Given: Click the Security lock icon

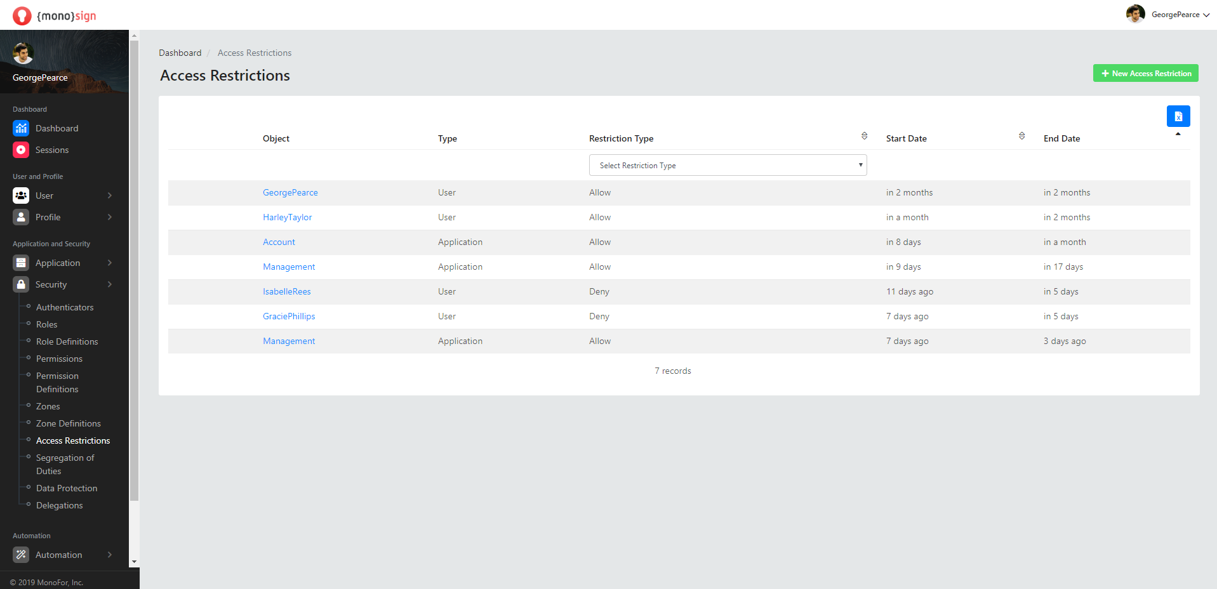Looking at the screenshot, I should [21, 284].
